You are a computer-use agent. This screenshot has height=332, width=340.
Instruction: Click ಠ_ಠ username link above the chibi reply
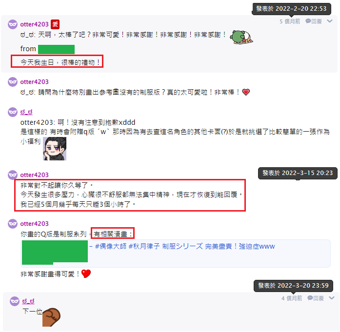point(26,112)
